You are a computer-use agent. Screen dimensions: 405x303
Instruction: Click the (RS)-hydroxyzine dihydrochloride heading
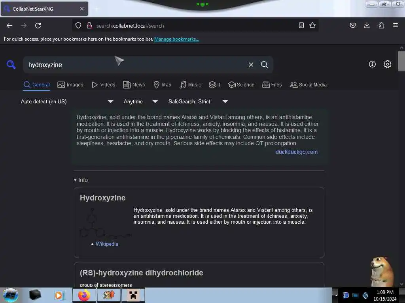(142, 273)
